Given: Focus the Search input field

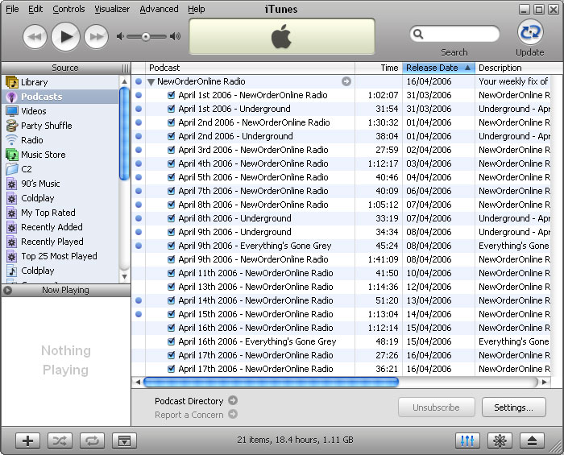Looking at the screenshot, I should (454, 34).
